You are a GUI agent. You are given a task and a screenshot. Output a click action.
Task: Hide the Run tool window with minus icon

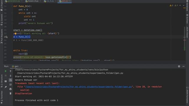pos(183,66)
